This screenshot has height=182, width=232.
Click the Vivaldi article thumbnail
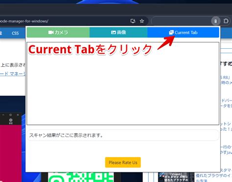point(176,177)
